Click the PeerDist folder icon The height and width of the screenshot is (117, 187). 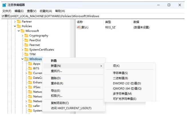(x=26, y=40)
